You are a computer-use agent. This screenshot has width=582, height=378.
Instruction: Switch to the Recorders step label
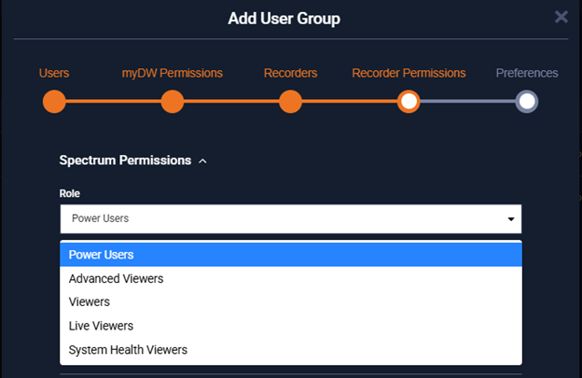click(290, 73)
